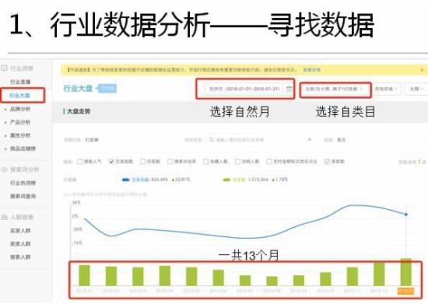The height and width of the screenshot is (304, 428).
Task: Tick the 搜索点击率 checkbox
Action: coord(170,162)
